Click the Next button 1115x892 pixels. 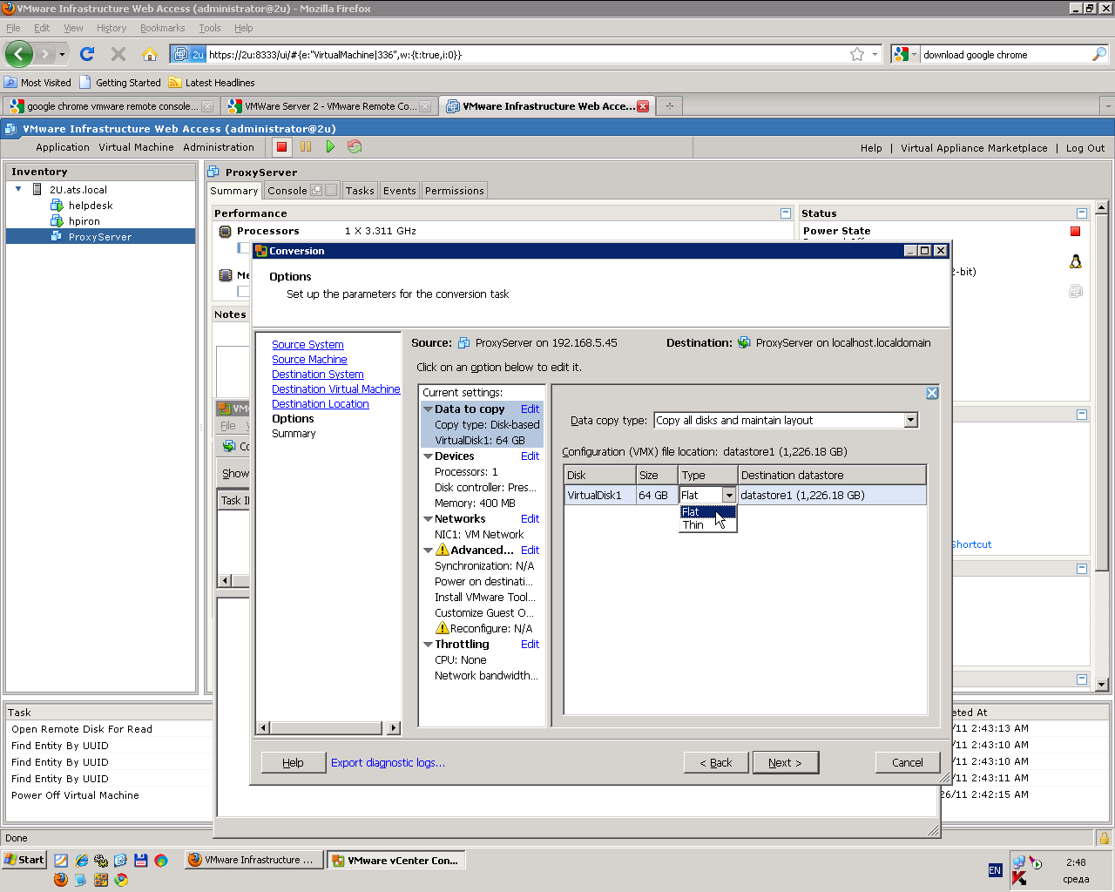[785, 763]
